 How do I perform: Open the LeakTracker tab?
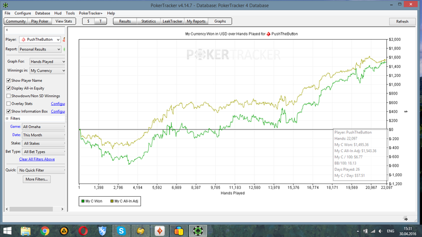[x=172, y=21]
